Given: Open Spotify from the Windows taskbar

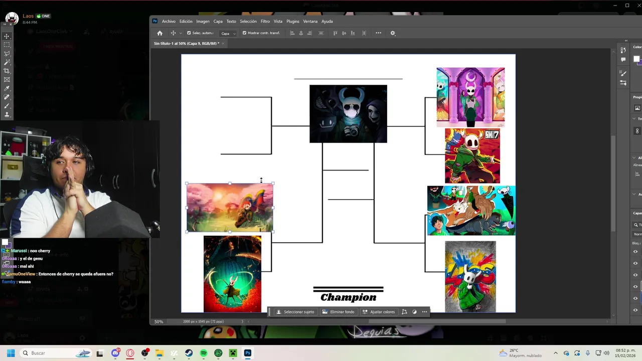Looking at the screenshot, I should pyautogui.click(x=203, y=353).
